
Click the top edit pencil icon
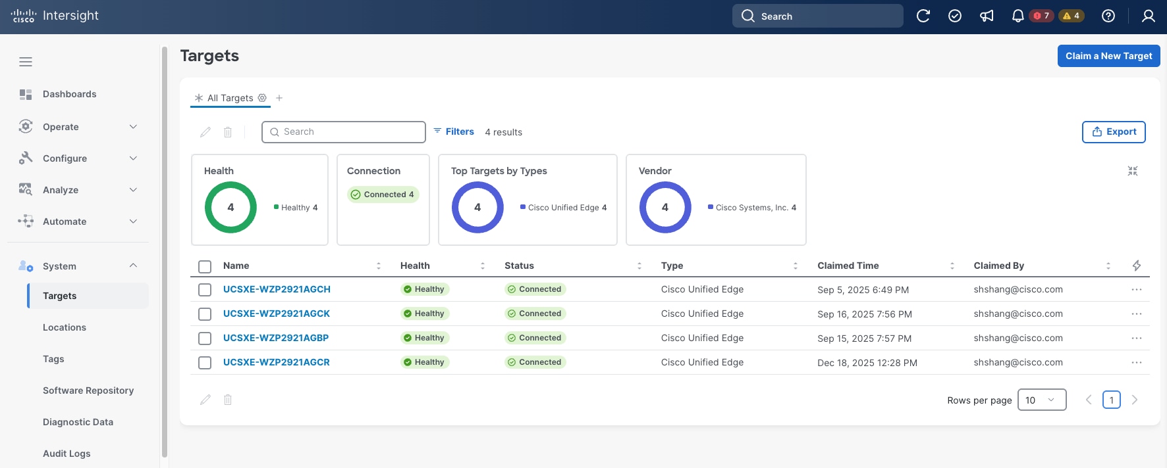pyautogui.click(x=205, y=132)
